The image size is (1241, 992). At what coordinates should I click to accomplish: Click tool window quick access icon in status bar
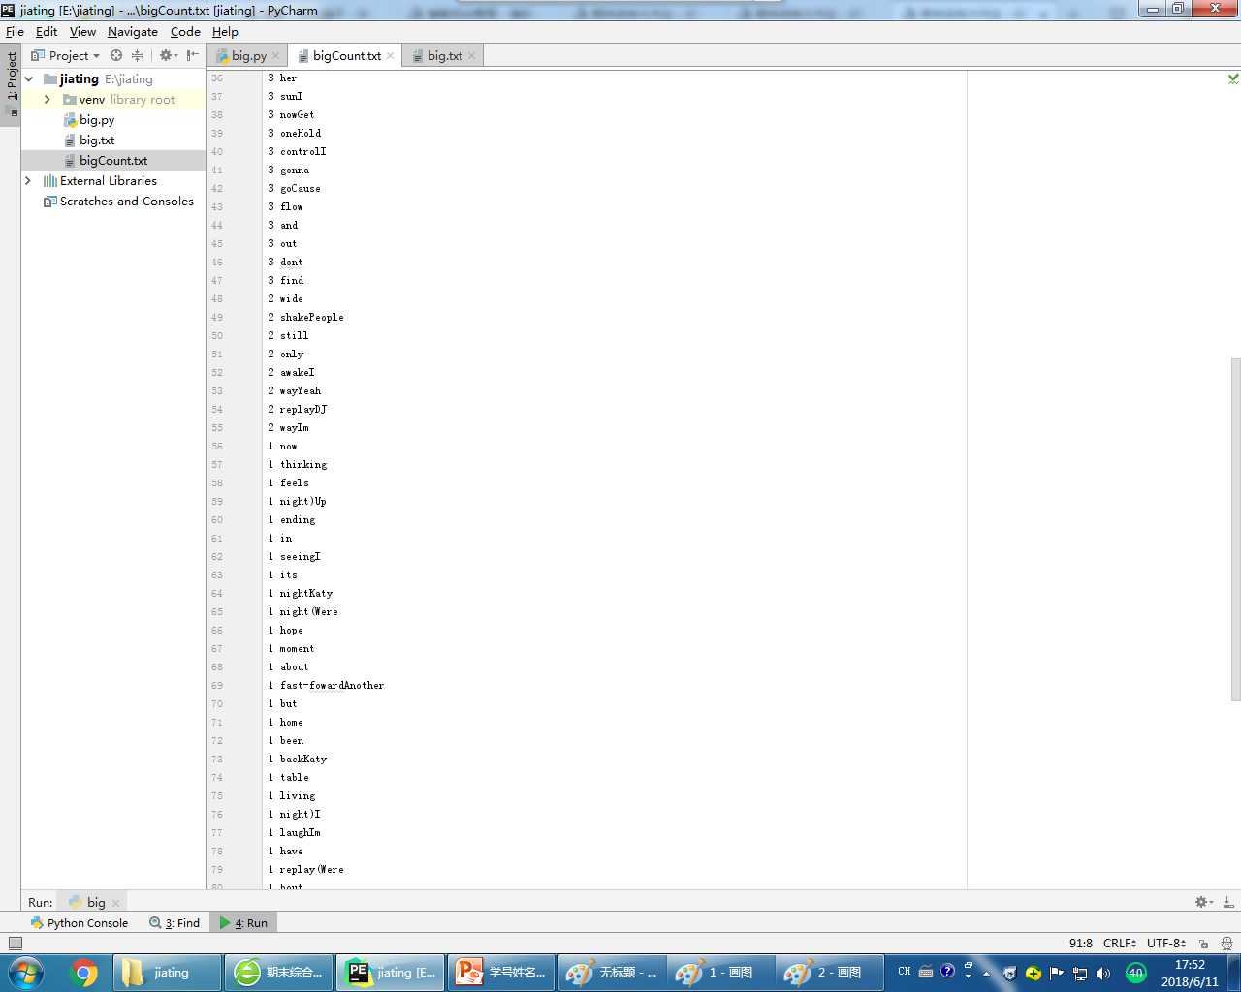point(15,943)
